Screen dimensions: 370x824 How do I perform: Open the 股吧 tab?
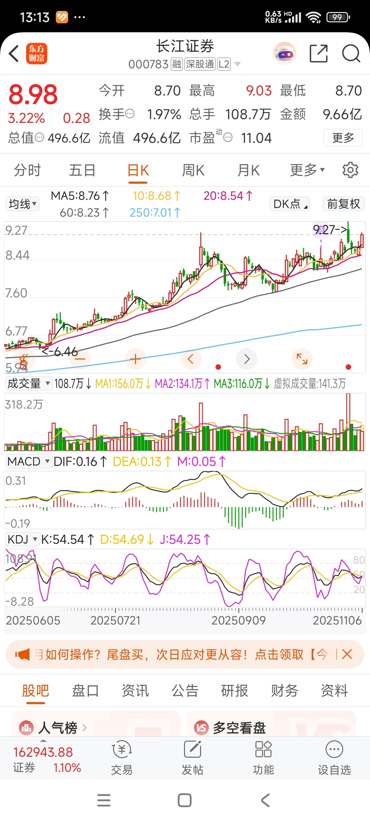click(x=36, y=691)
